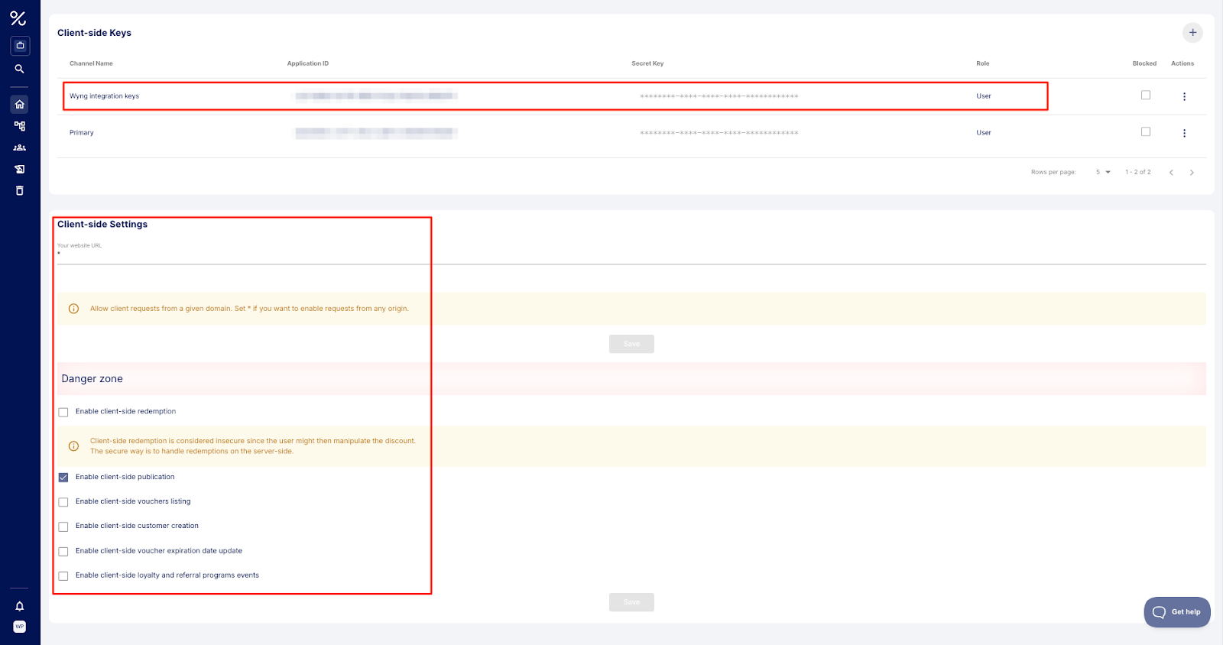Image resolution: width=1223 pixels, height=645 pixels.
Task: Click the Role column header
Action: point(983,63)
